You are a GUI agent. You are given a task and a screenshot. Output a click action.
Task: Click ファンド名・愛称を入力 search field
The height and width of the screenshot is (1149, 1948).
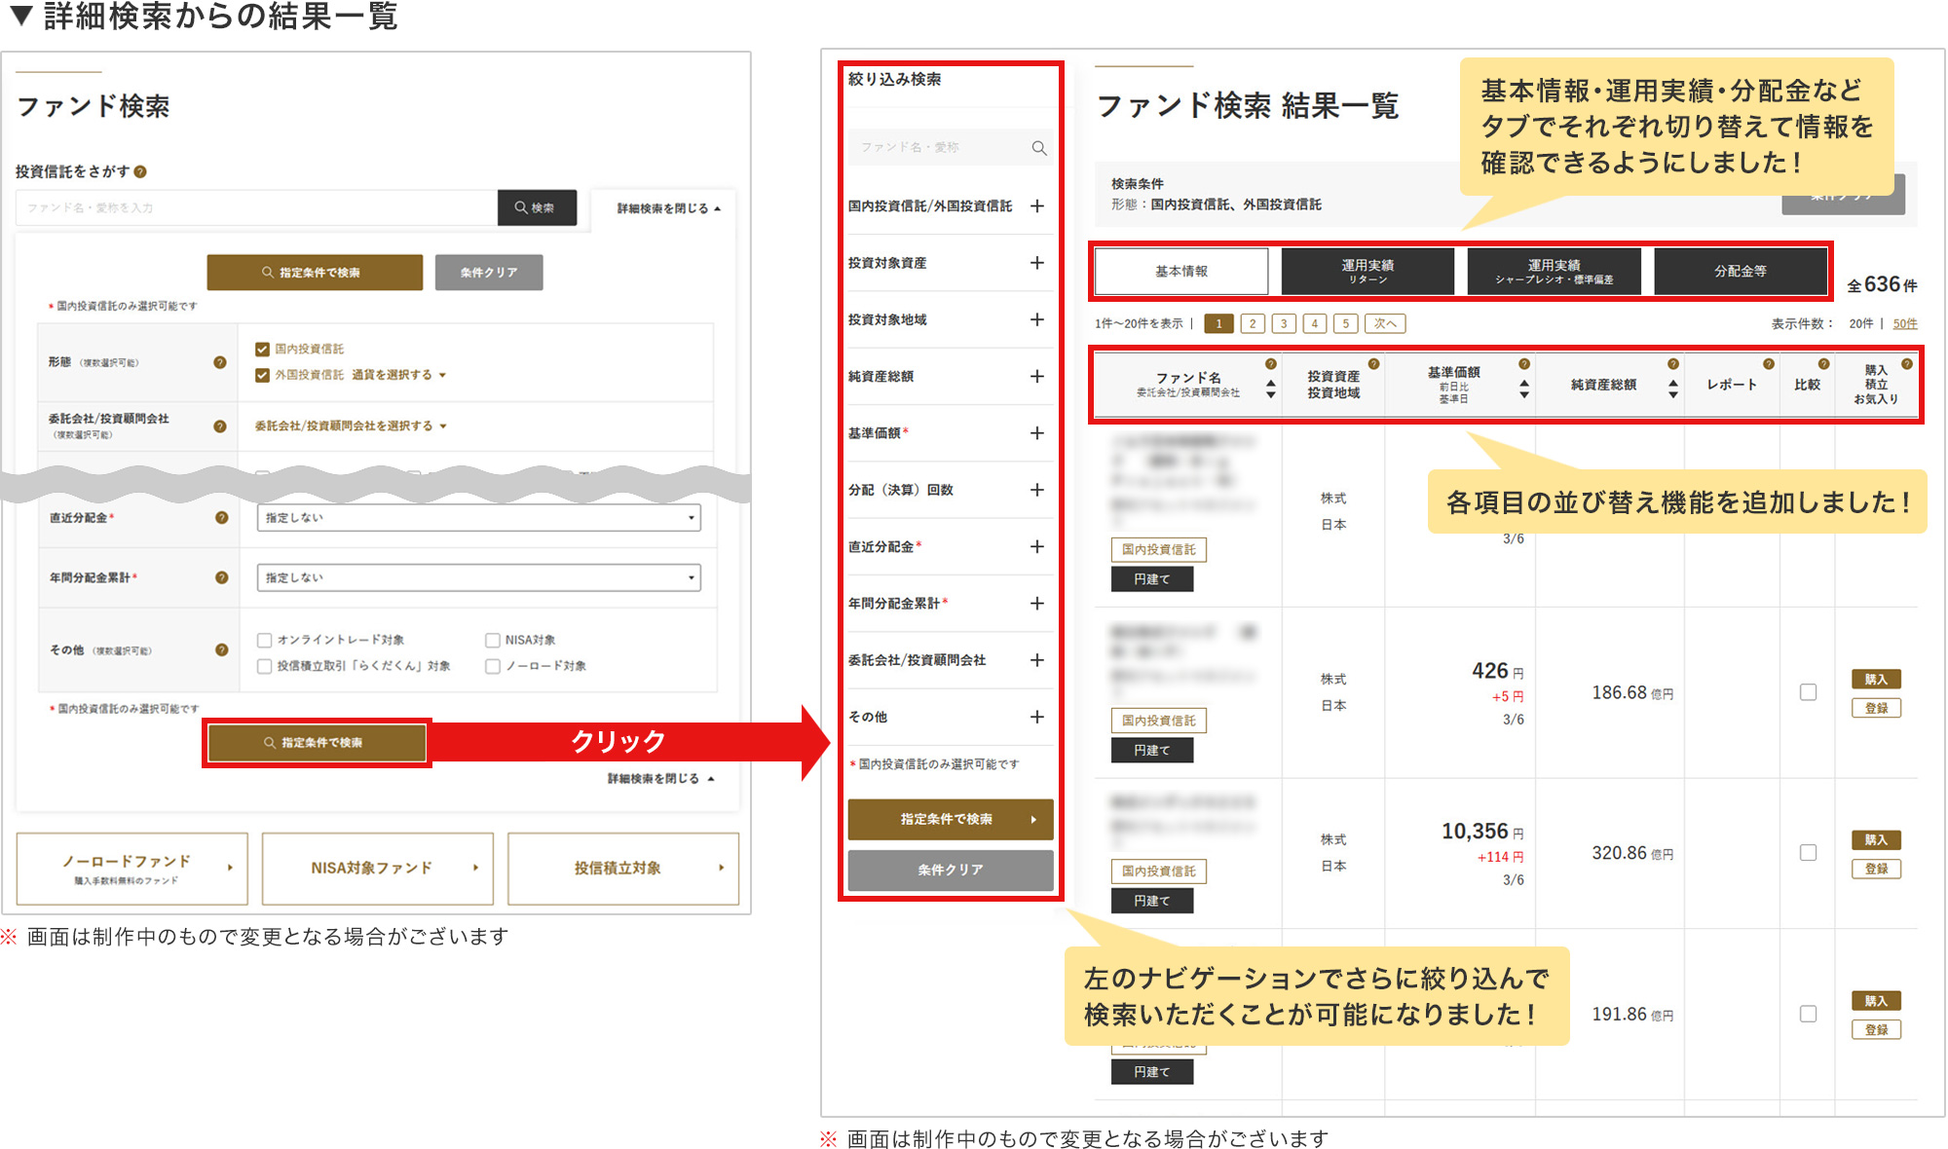[x=256, y=207]
